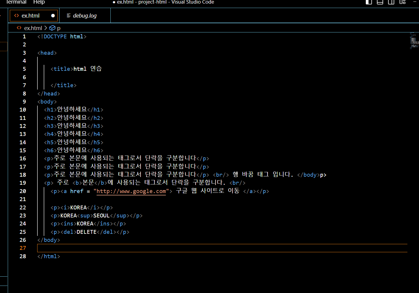
Task: Click the p element breadcrumb item
Action: tap(59, 28)
